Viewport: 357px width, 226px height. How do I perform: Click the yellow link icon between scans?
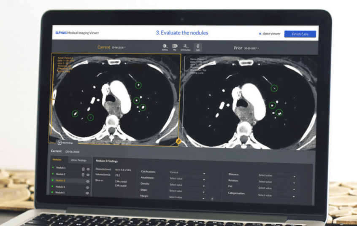click(178, 141)
